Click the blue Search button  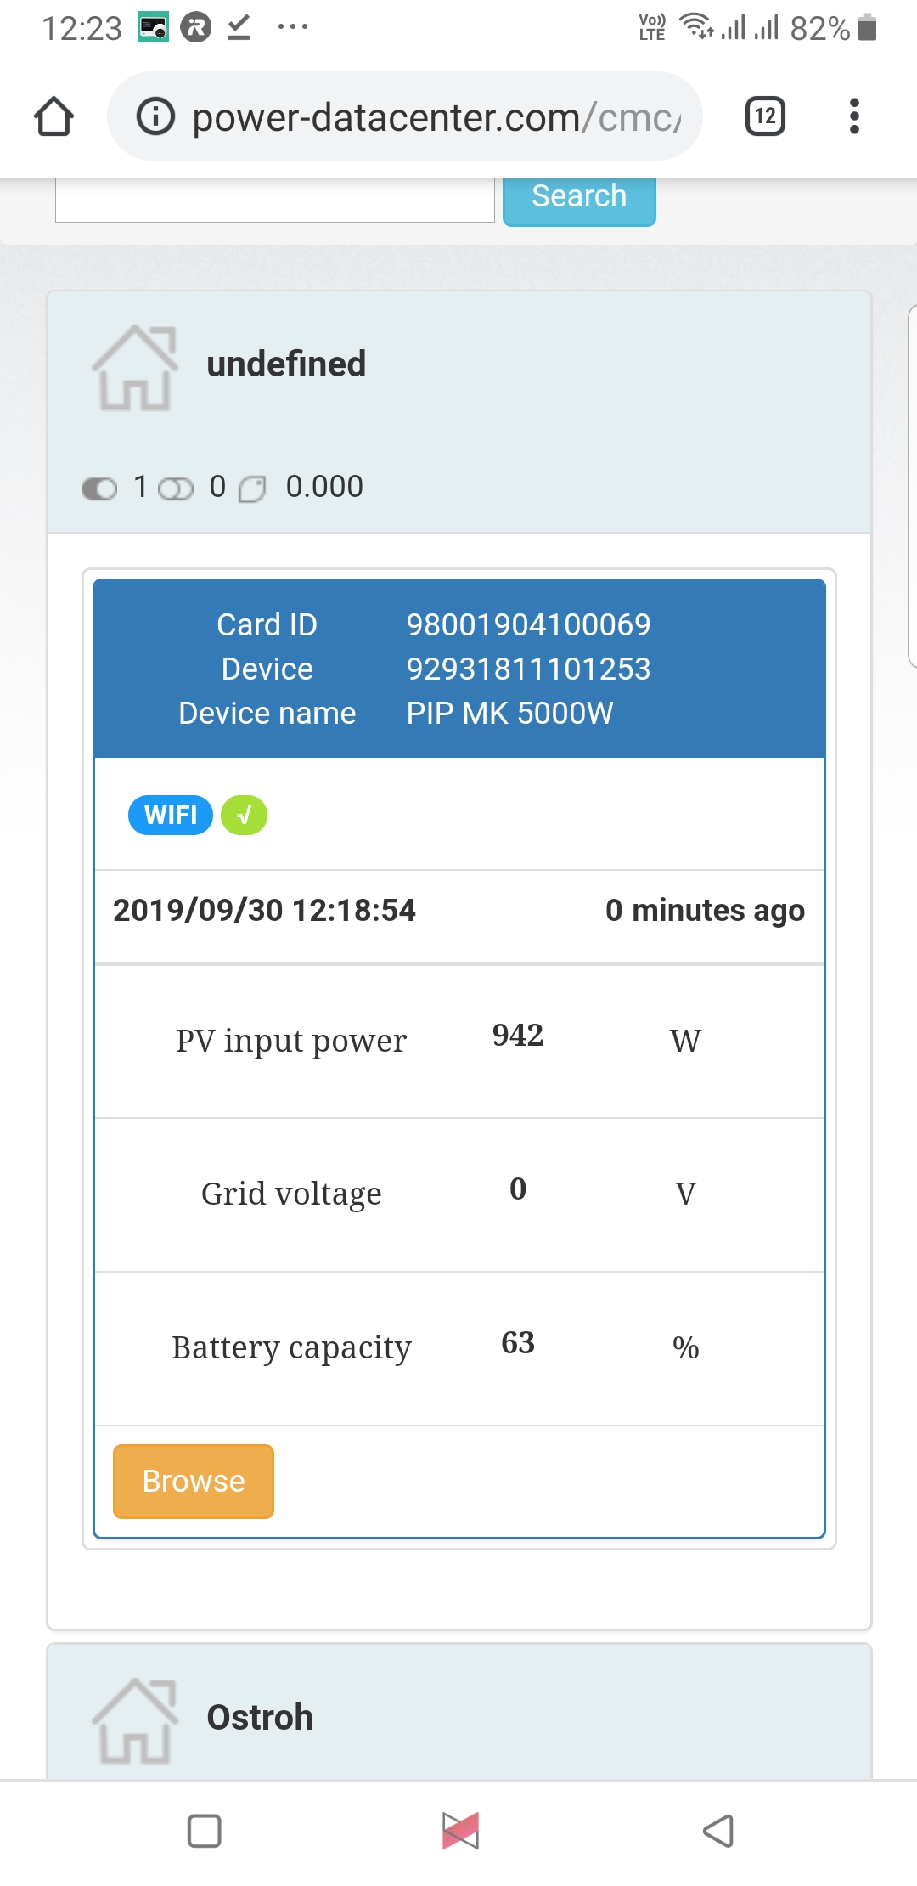pyautogui.click(x=579, y=200)
